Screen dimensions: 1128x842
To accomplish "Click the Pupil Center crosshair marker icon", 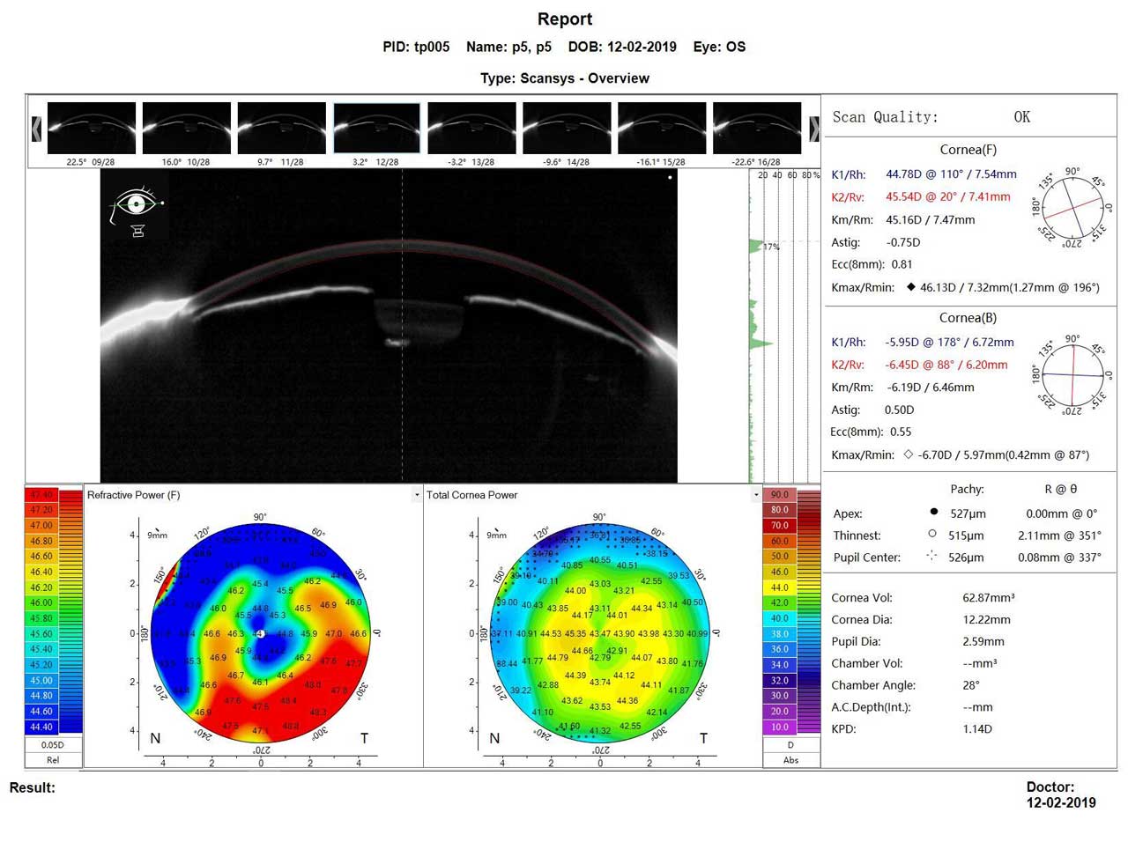I will (x=932, y=556).
